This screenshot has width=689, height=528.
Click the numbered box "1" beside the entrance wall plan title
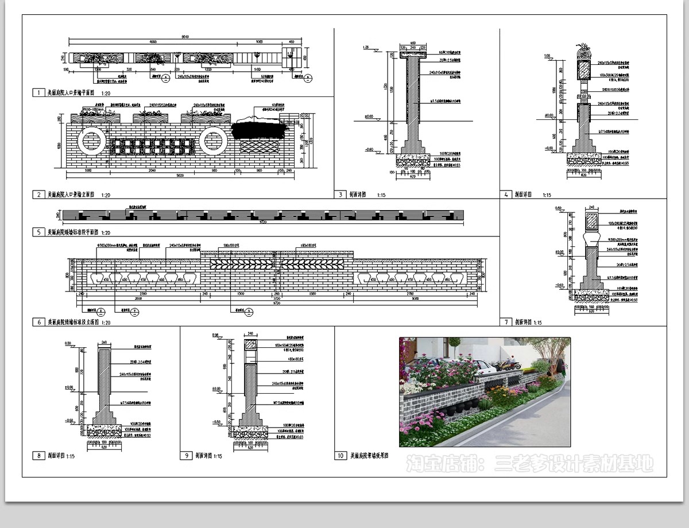[38, 92]
